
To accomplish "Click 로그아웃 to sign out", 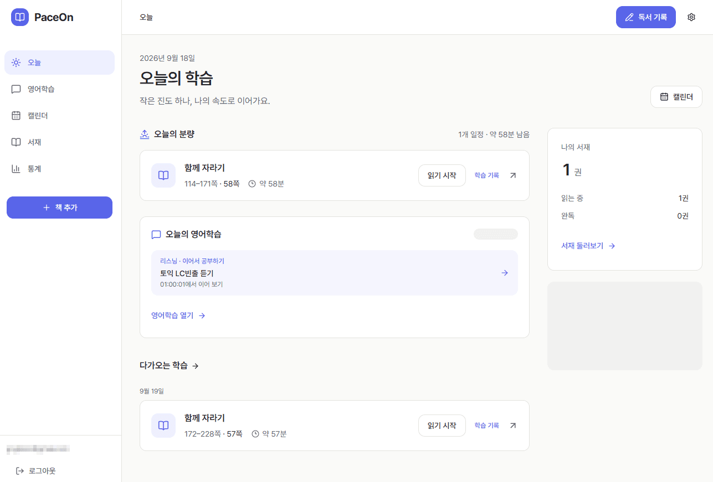I will (36, 471).
